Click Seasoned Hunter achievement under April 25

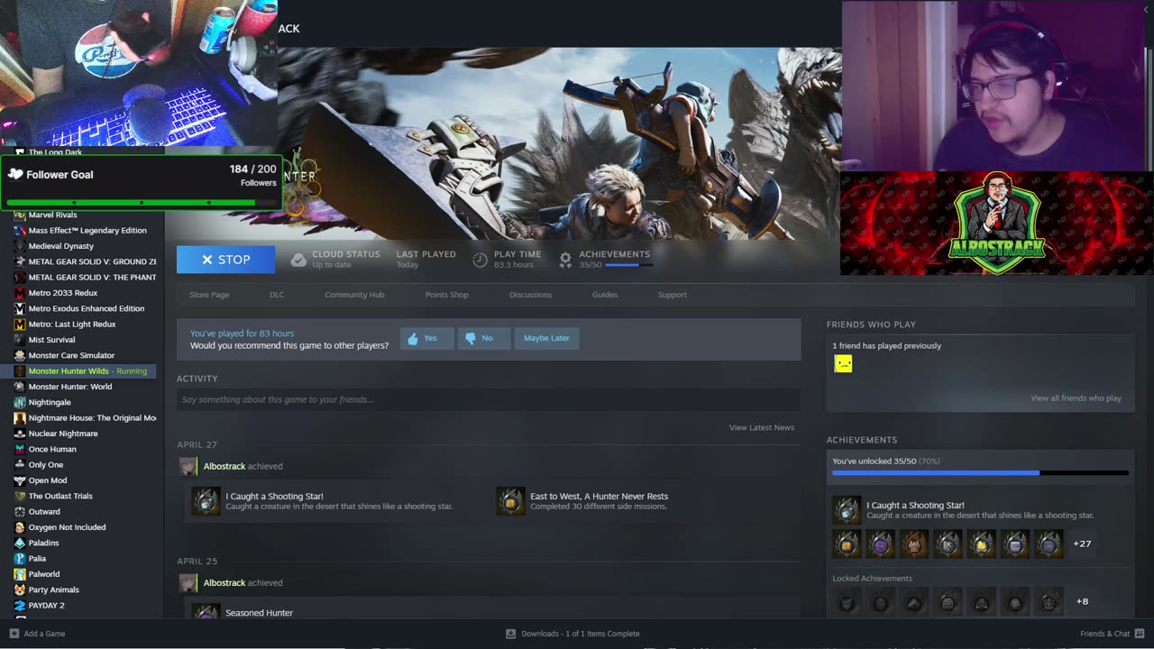[259, 613]
